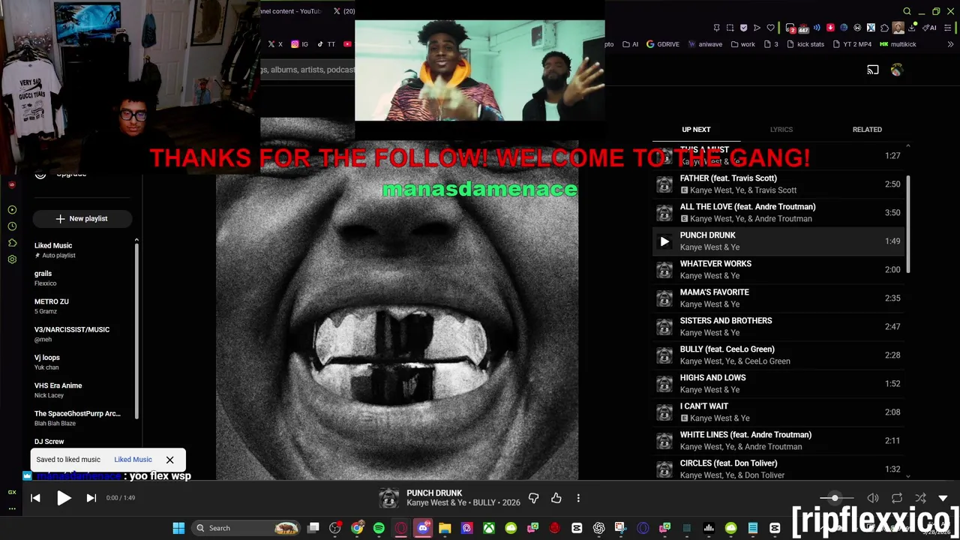Toggle like on the current song

point(556,498)
